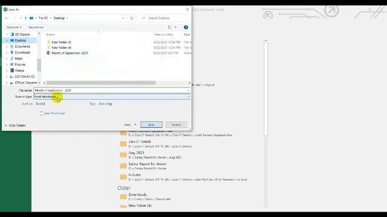
Task: Click the File name input field
Action: coord(110,90)
